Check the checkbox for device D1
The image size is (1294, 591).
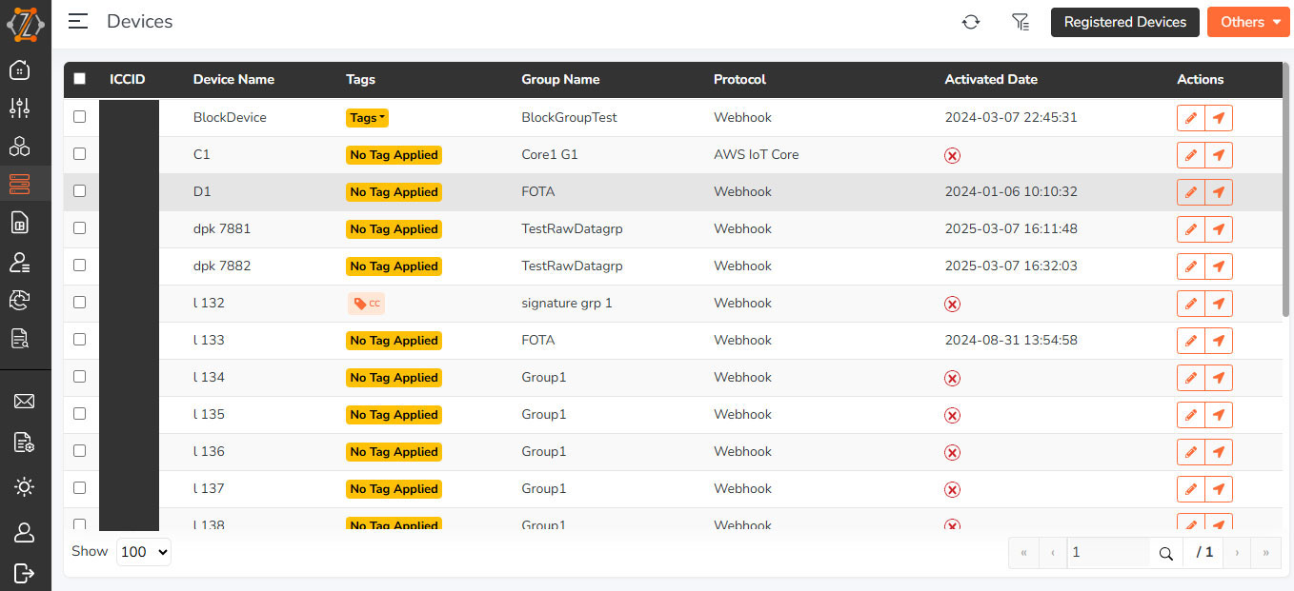(x=79, y=190)
